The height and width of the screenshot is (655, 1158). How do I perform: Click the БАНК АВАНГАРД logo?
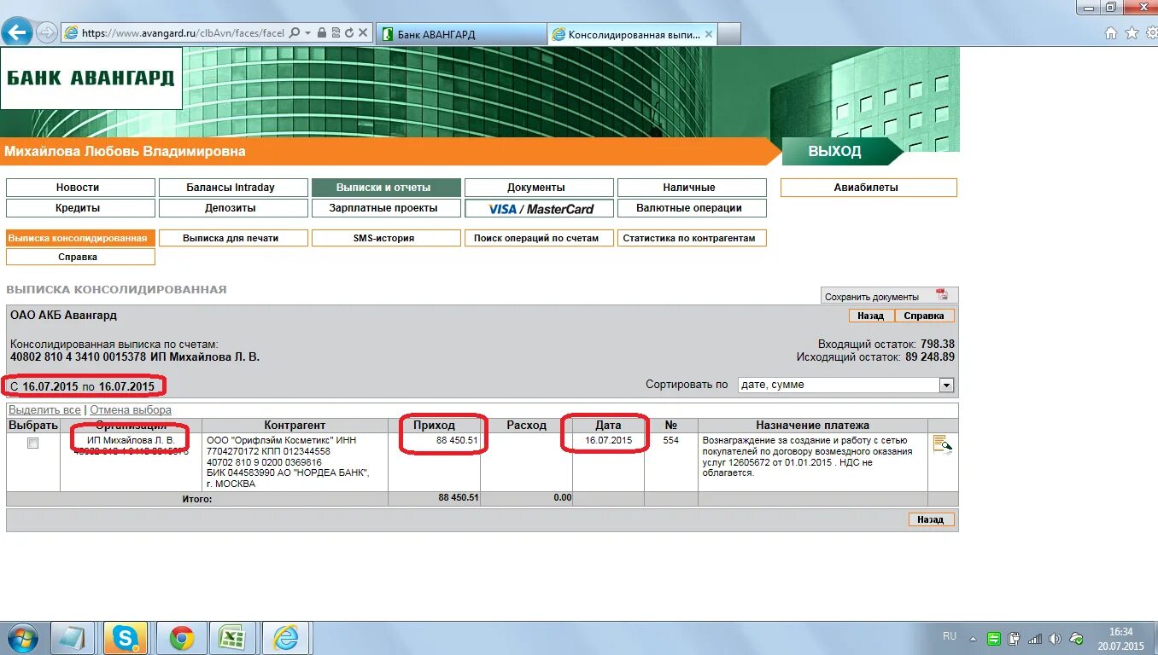(91, 78)
